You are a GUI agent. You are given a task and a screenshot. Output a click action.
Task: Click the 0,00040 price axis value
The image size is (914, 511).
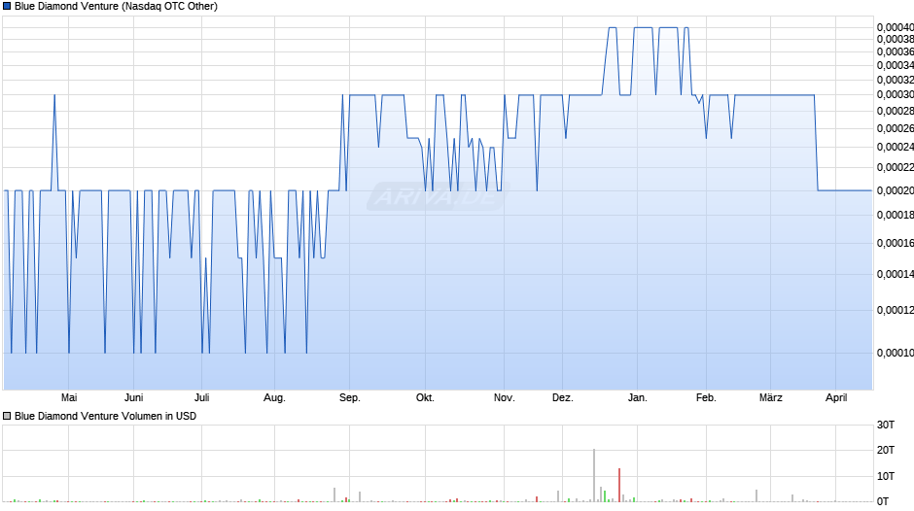tap(895, 27)
